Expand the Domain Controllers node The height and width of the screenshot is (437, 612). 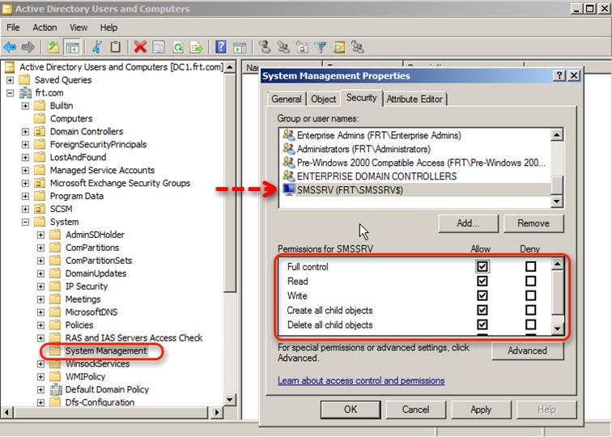pos(25,131)
